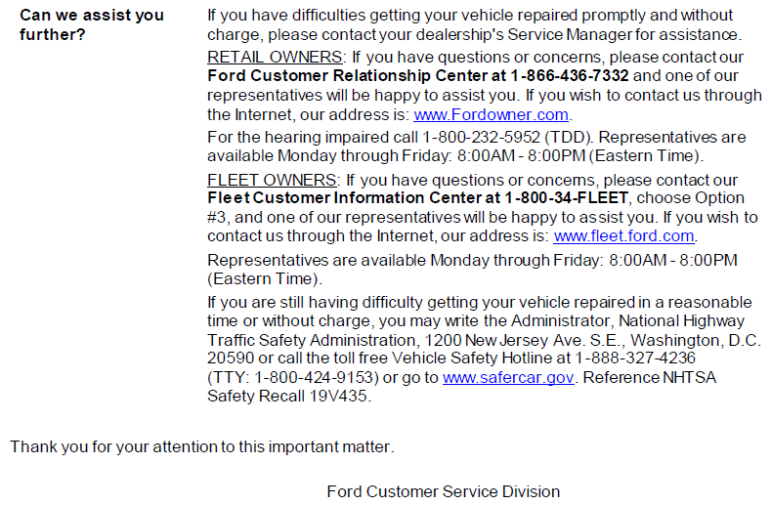Viewport: 771px width, 506px height.
Task: Click the Ford Customer Service Division signature
Action: pyautogui.click(x=443, y=491)
